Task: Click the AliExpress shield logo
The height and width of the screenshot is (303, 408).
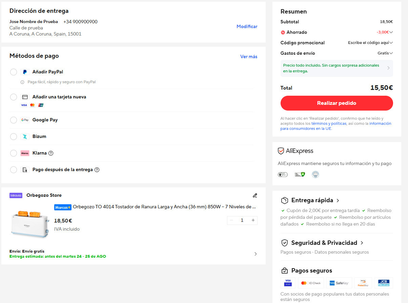Action: point(281,151)
